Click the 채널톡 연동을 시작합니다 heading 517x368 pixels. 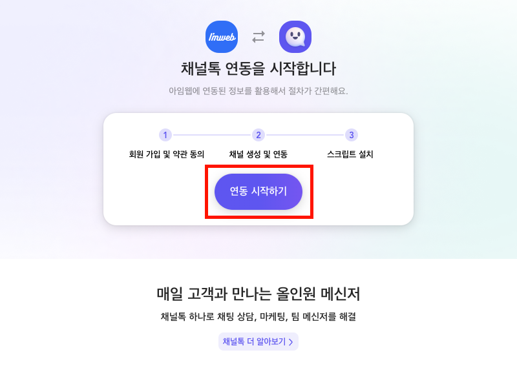[258, 68]
